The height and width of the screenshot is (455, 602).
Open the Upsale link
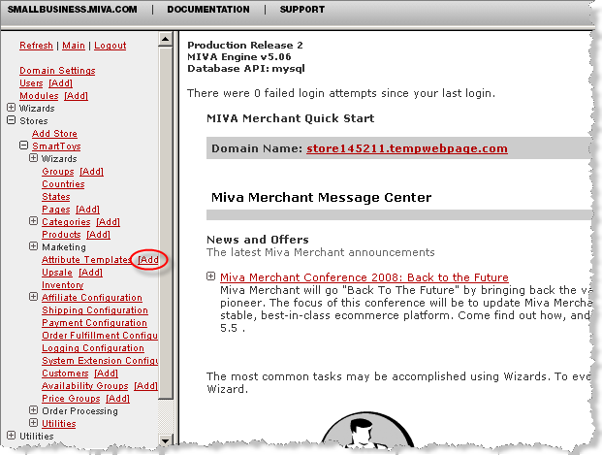point(57,273)
